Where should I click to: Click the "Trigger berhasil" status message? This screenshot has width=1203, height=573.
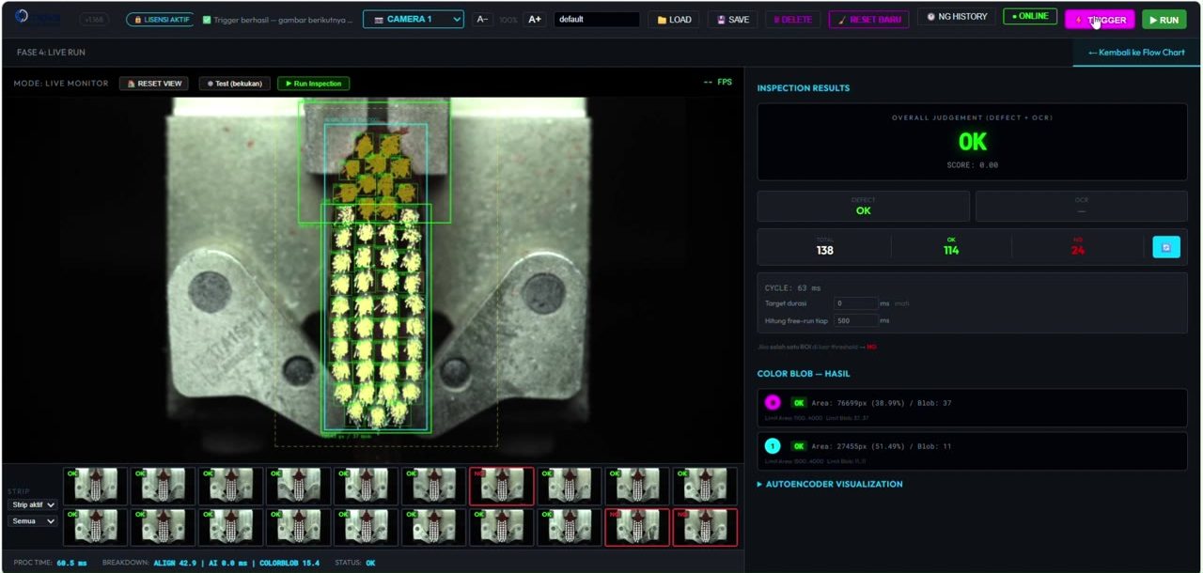click(278, 20)
